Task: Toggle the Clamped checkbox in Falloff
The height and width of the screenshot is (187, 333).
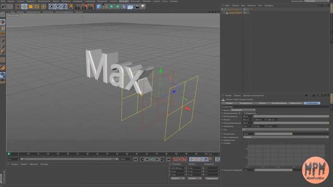Action: pos(244,140)
